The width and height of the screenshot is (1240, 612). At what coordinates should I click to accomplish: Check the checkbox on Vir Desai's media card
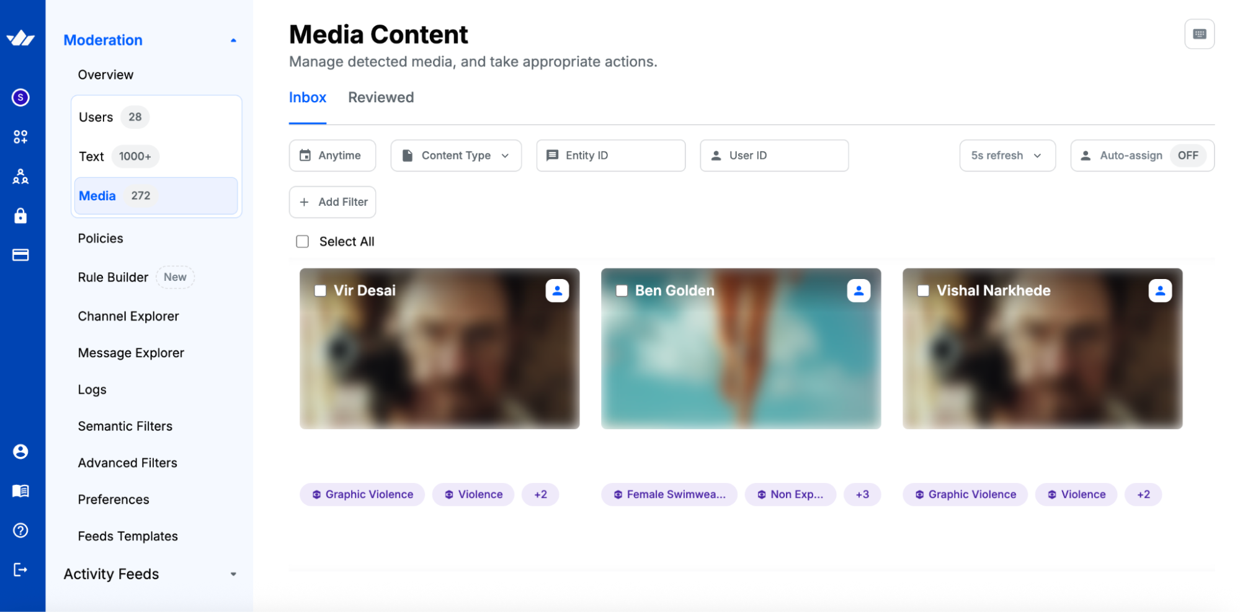point(320,290)
